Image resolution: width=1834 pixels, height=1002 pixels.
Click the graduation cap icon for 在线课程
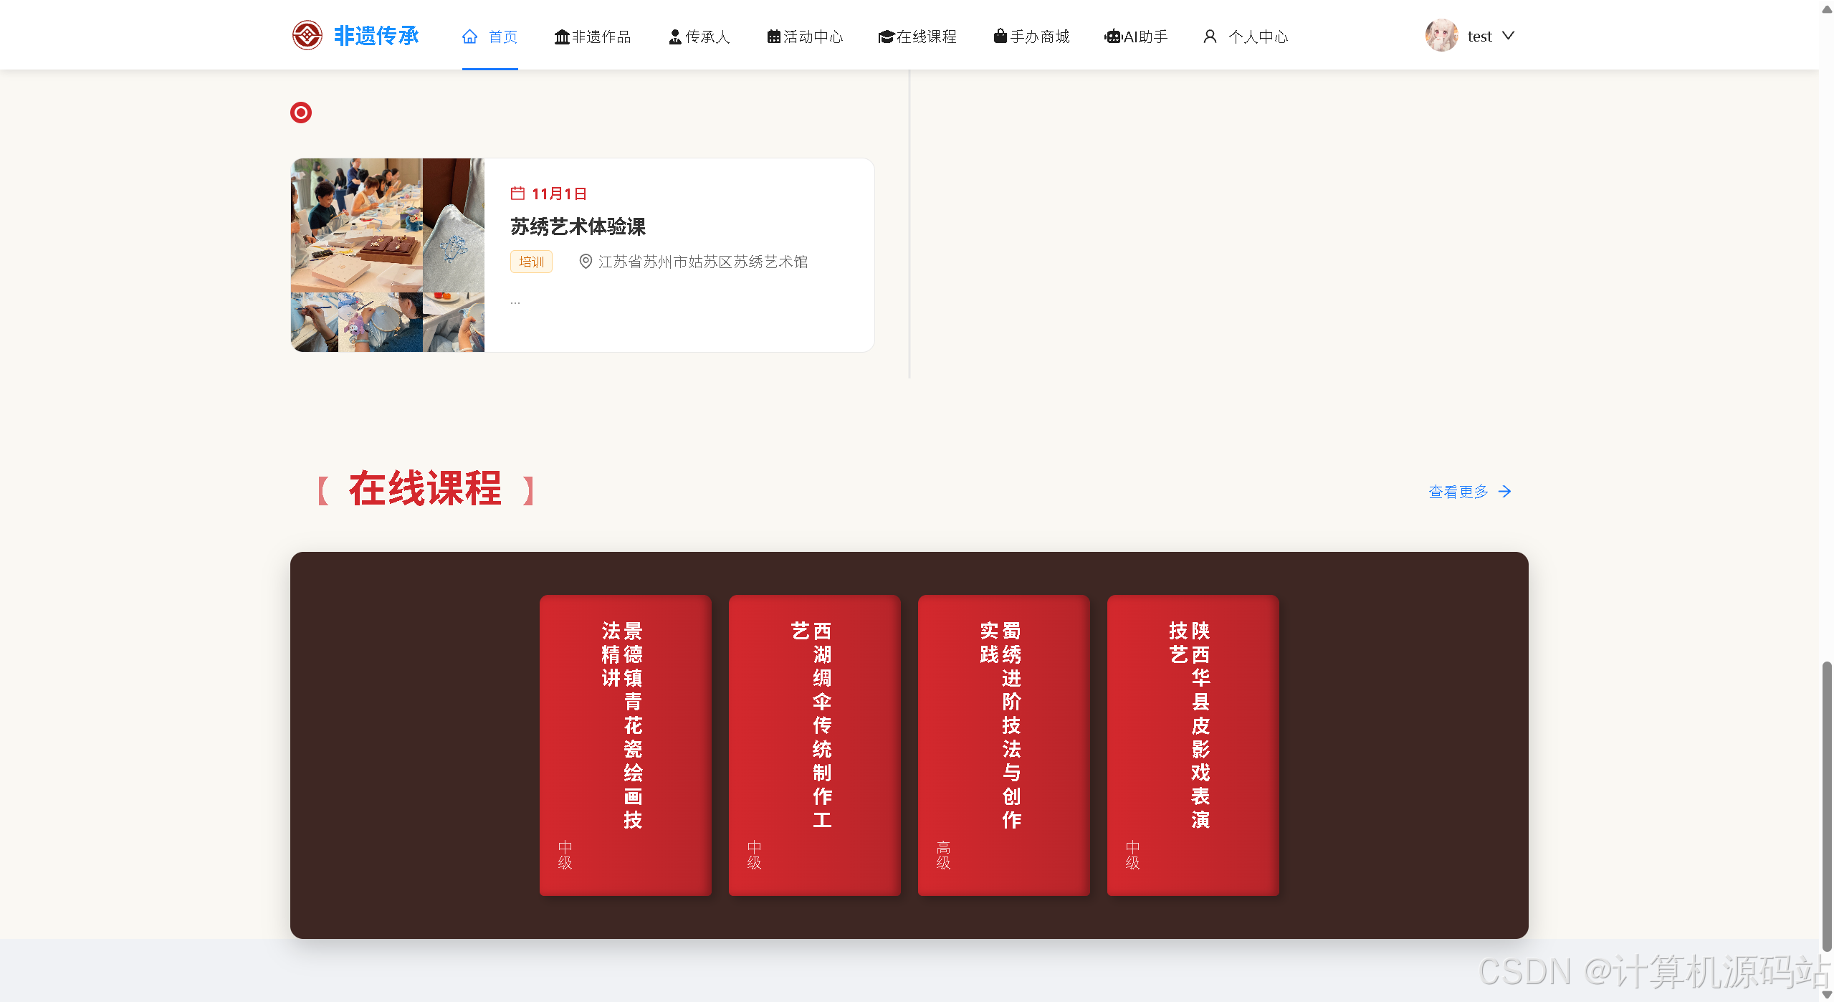(886, 37)
